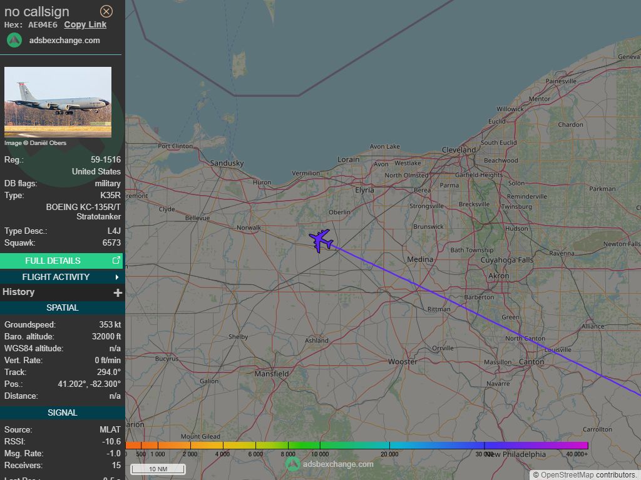Click the adsbexchange logo watermark below the map
The width and height of the screenshot is (641, 480).
292,464
